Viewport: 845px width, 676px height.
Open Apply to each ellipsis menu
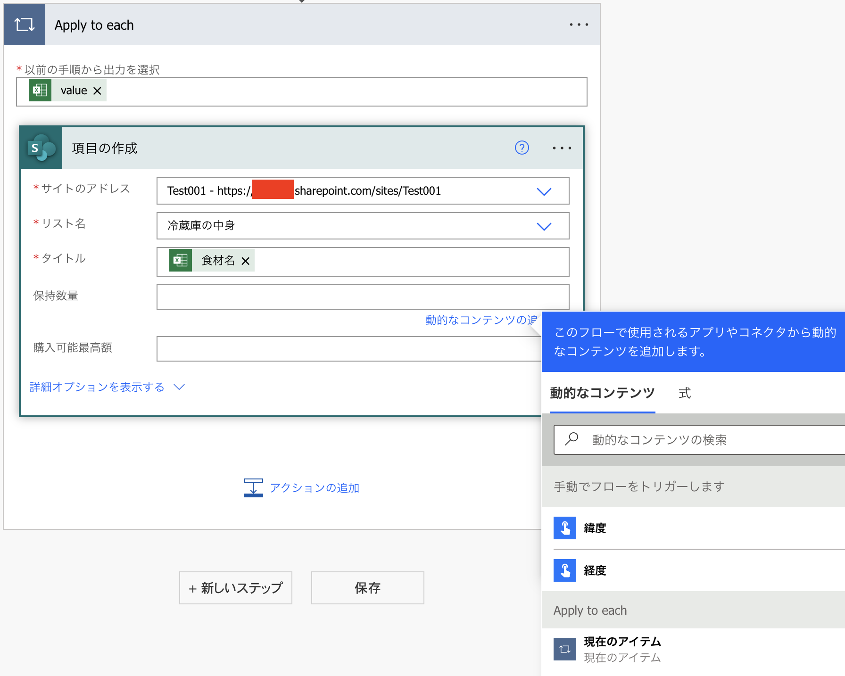point(579,25)
